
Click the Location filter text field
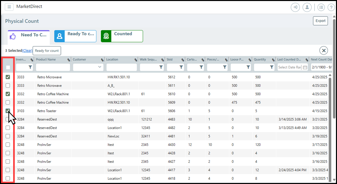pos(121,67)
